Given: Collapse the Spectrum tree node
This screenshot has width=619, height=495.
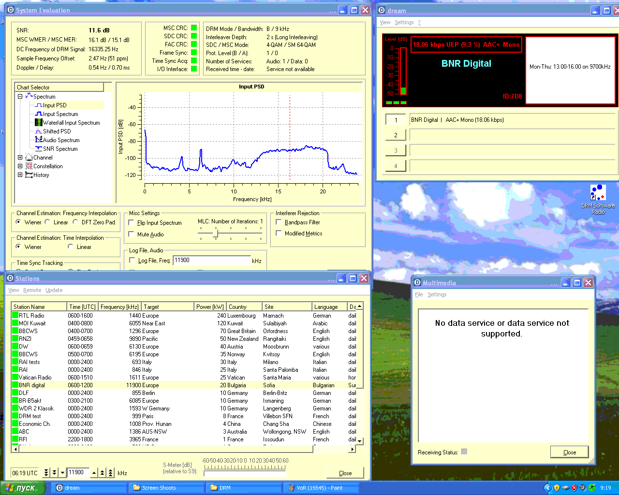Looking at the screenshot, I should pos(20,97).
